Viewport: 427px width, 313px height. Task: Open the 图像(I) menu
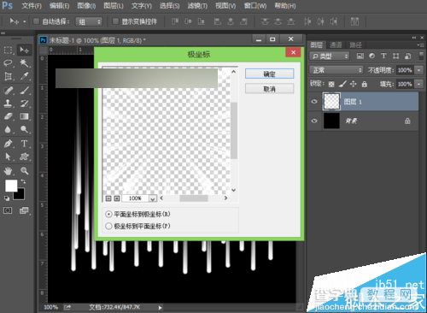pos(86,6)
